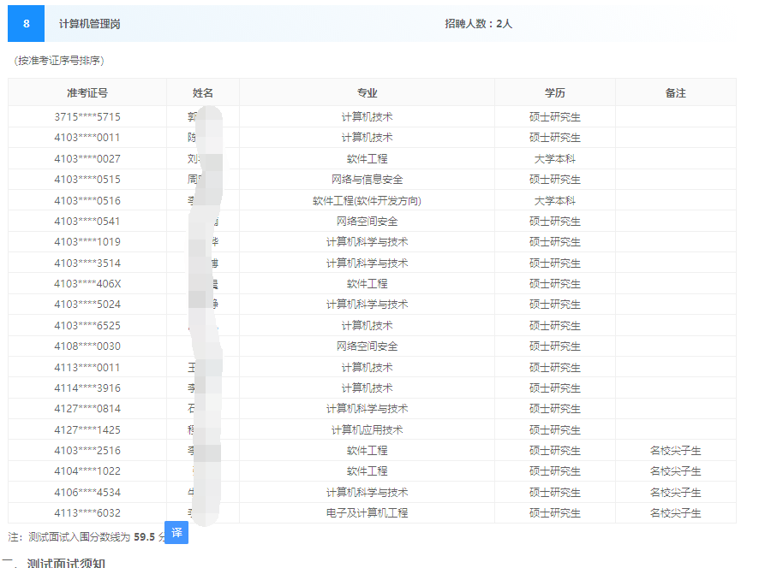Viewport: 759px width, 568px height.
Task: Click the 软件工程(软件开发方向) cell
Action: point(367,201)
